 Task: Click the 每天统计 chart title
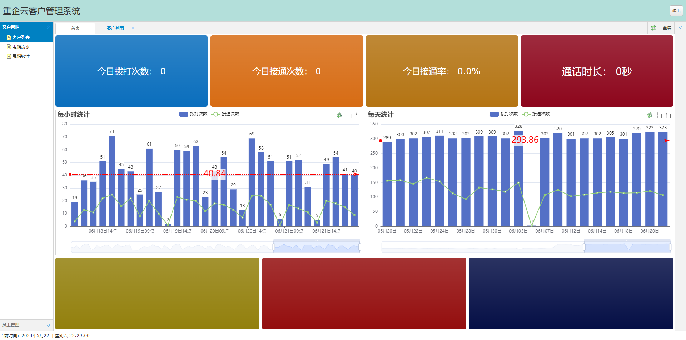[381, 115]
